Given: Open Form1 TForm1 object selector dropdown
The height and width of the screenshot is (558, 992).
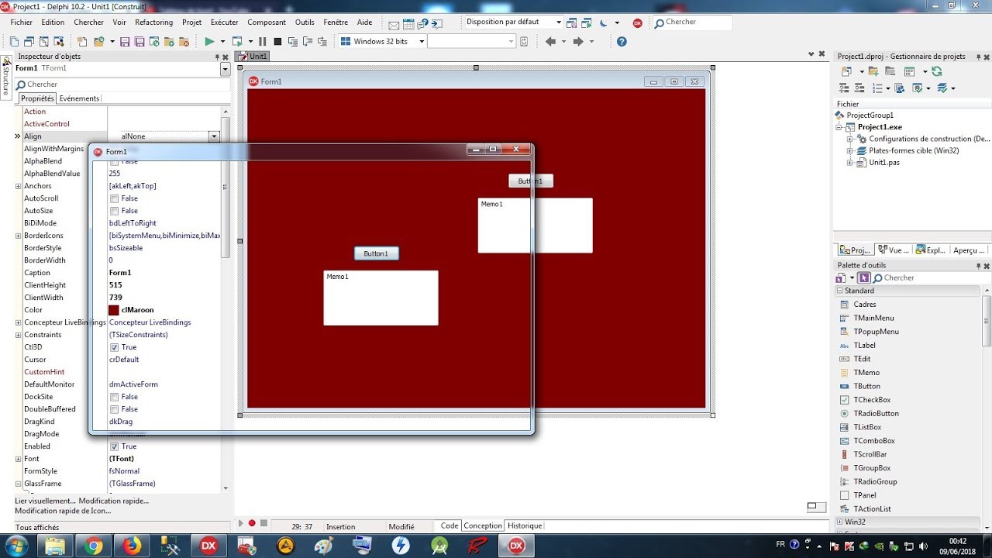Looking at the screenshot, I should pyautogui.click(x=225, y=69).
